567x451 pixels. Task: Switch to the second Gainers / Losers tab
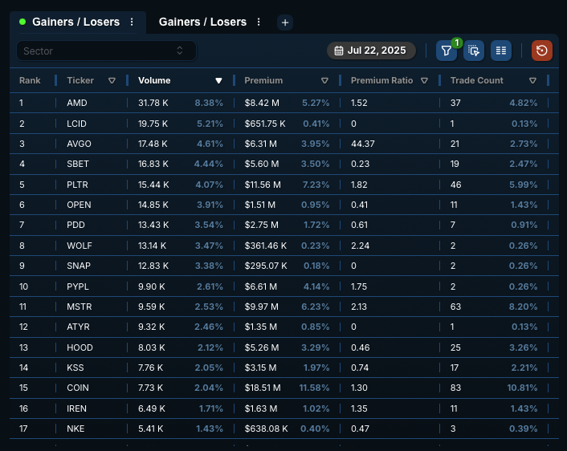coord(202,22)
